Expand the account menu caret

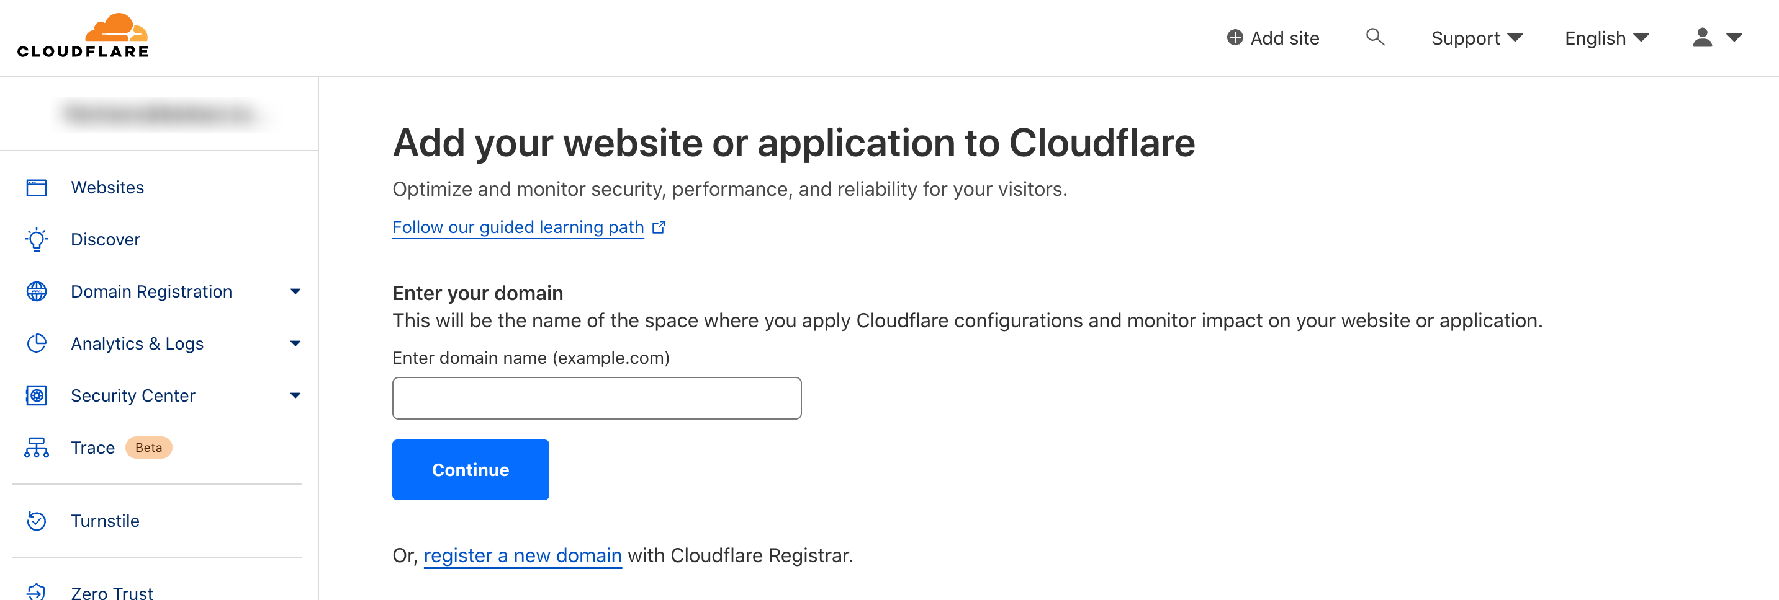point(1734,37)
